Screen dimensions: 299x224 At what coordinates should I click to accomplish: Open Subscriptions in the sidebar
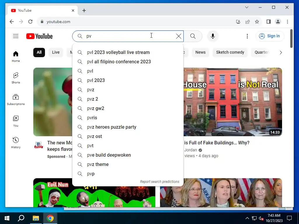point(16,100)
